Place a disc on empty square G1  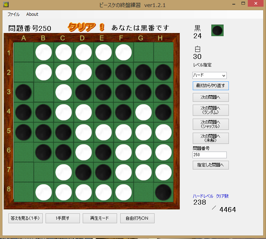144,52
